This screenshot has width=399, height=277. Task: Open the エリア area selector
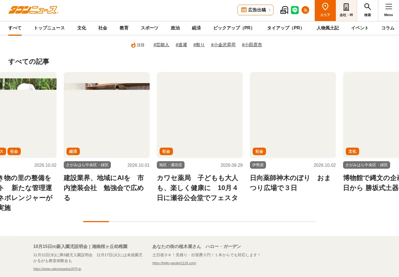325,11
